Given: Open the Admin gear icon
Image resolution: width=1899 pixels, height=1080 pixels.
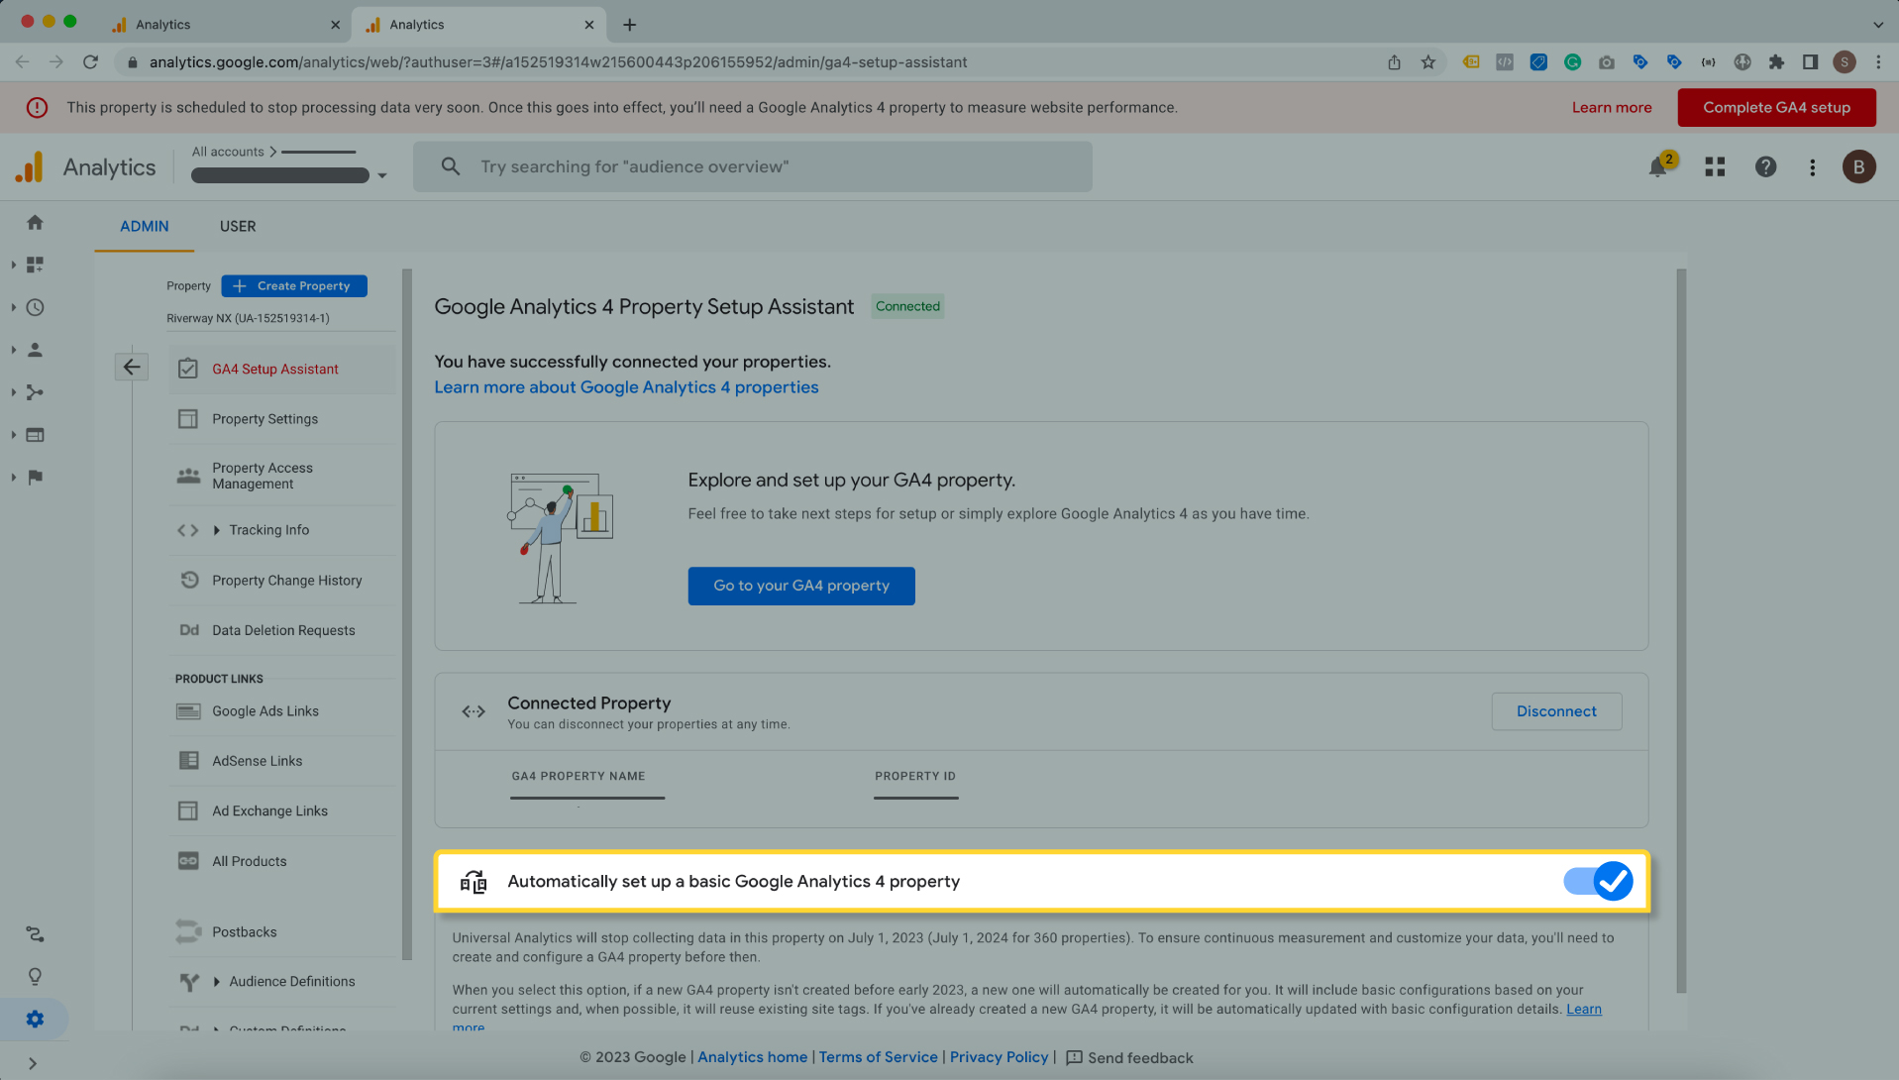Looking at the screenshot, I should coord(35,1020).
